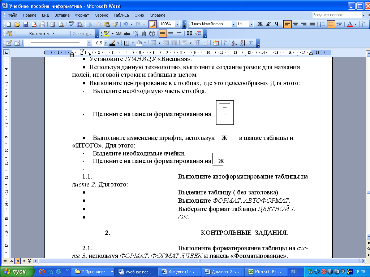Open line style dropdown
370x277 pixels.
click(89, 43)
